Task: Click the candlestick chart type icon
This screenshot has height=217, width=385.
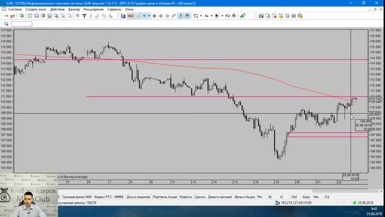Action: point(123,16)
